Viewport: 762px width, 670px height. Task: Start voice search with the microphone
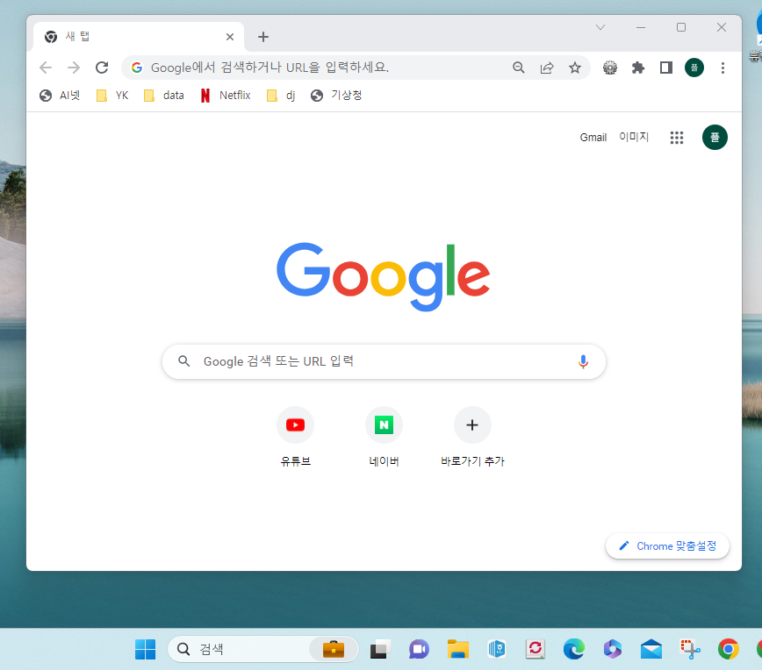[583, 361]
